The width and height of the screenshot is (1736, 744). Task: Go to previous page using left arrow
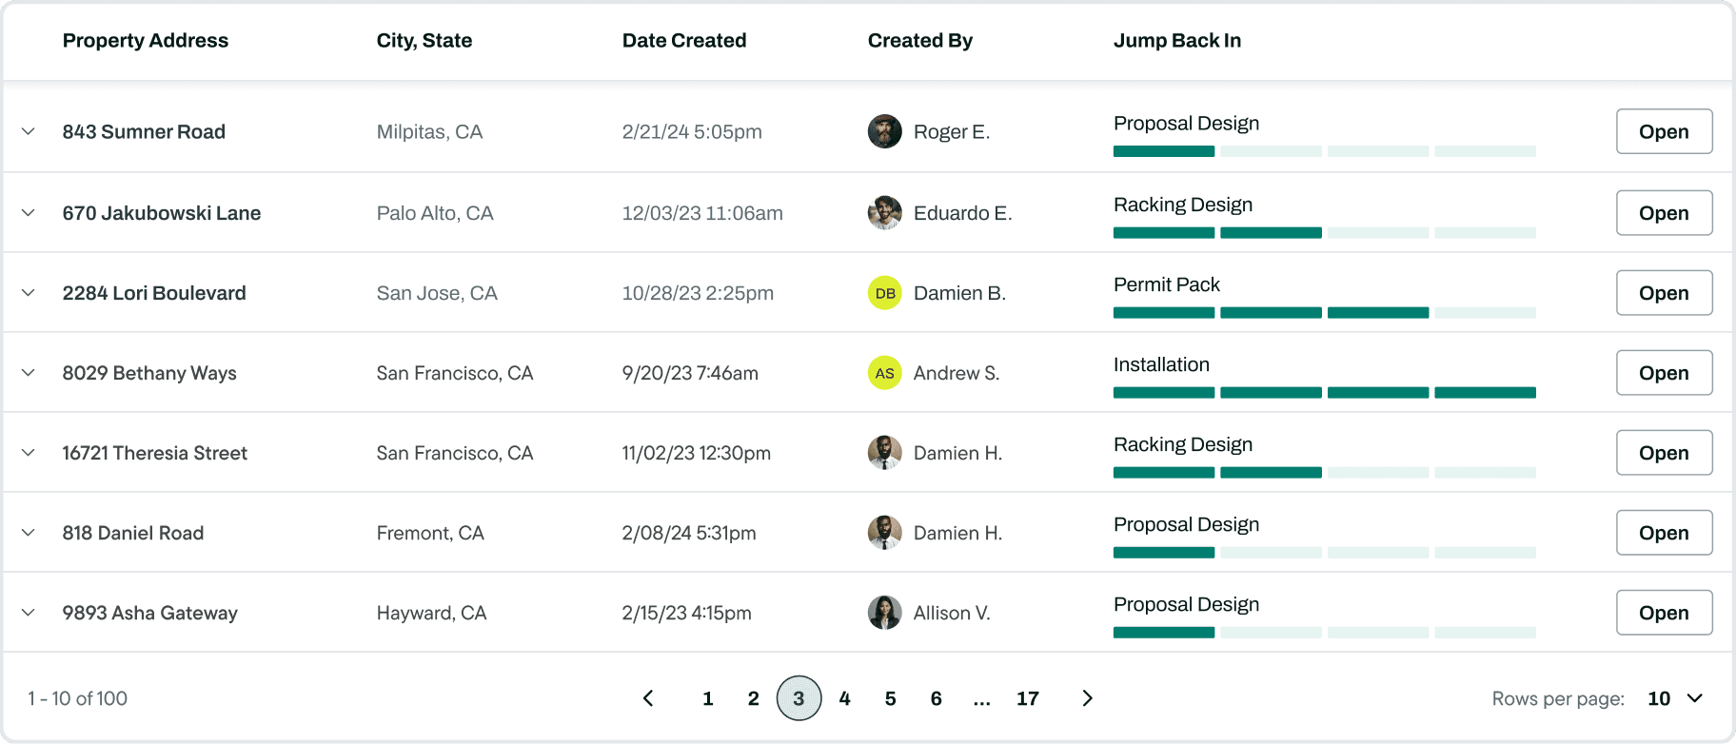pos(648,698)
